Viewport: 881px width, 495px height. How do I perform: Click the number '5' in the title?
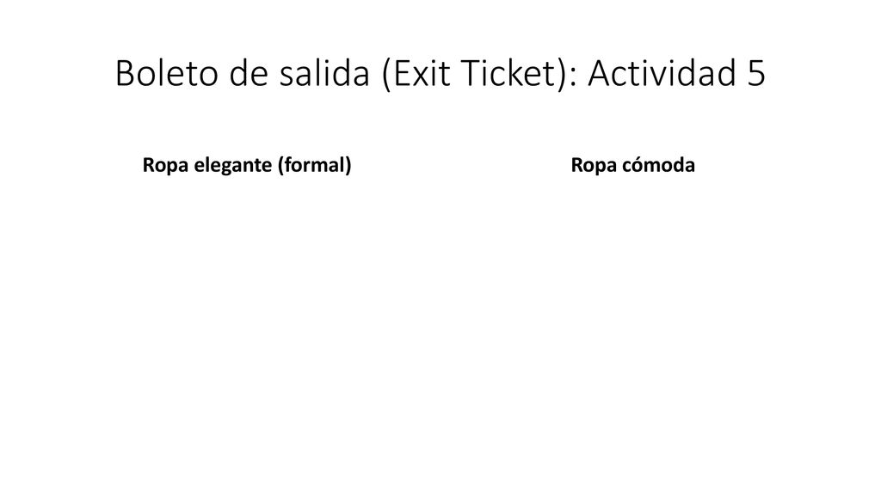(x=756, y=74)
